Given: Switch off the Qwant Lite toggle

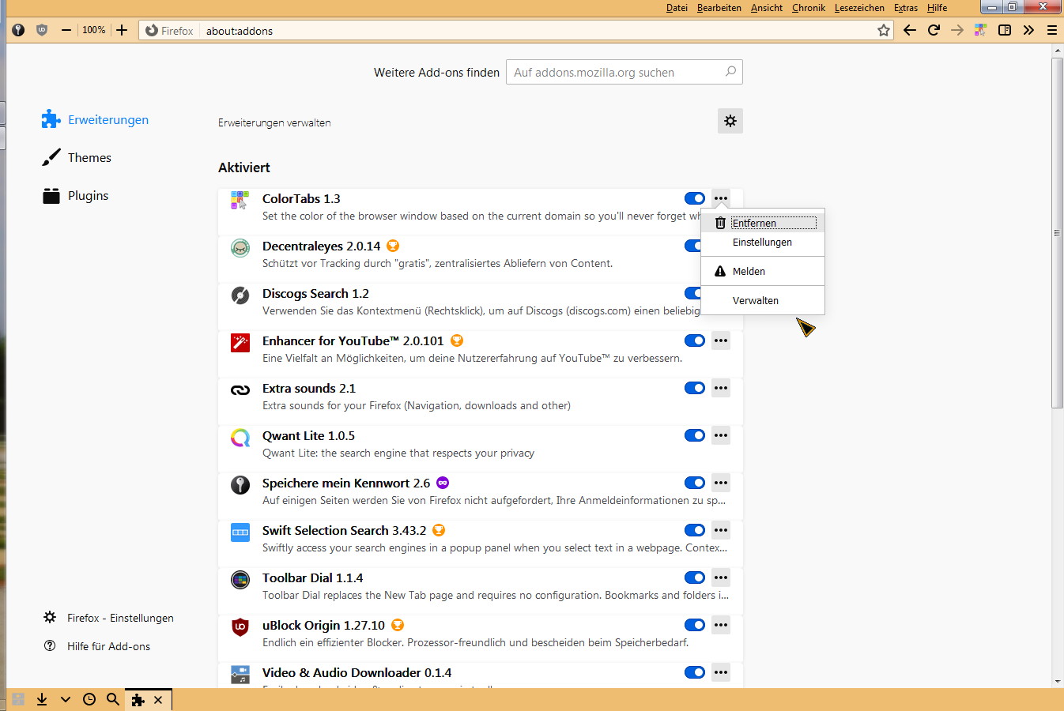Looking at the screenshot, I should click(x=695, y=435).
